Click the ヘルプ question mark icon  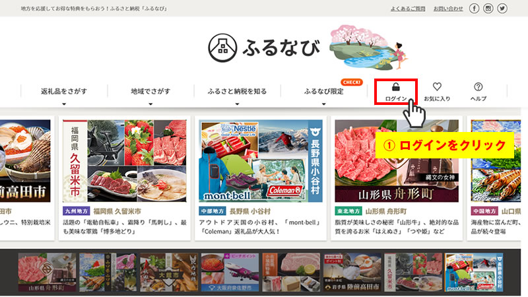coord(478,87)
